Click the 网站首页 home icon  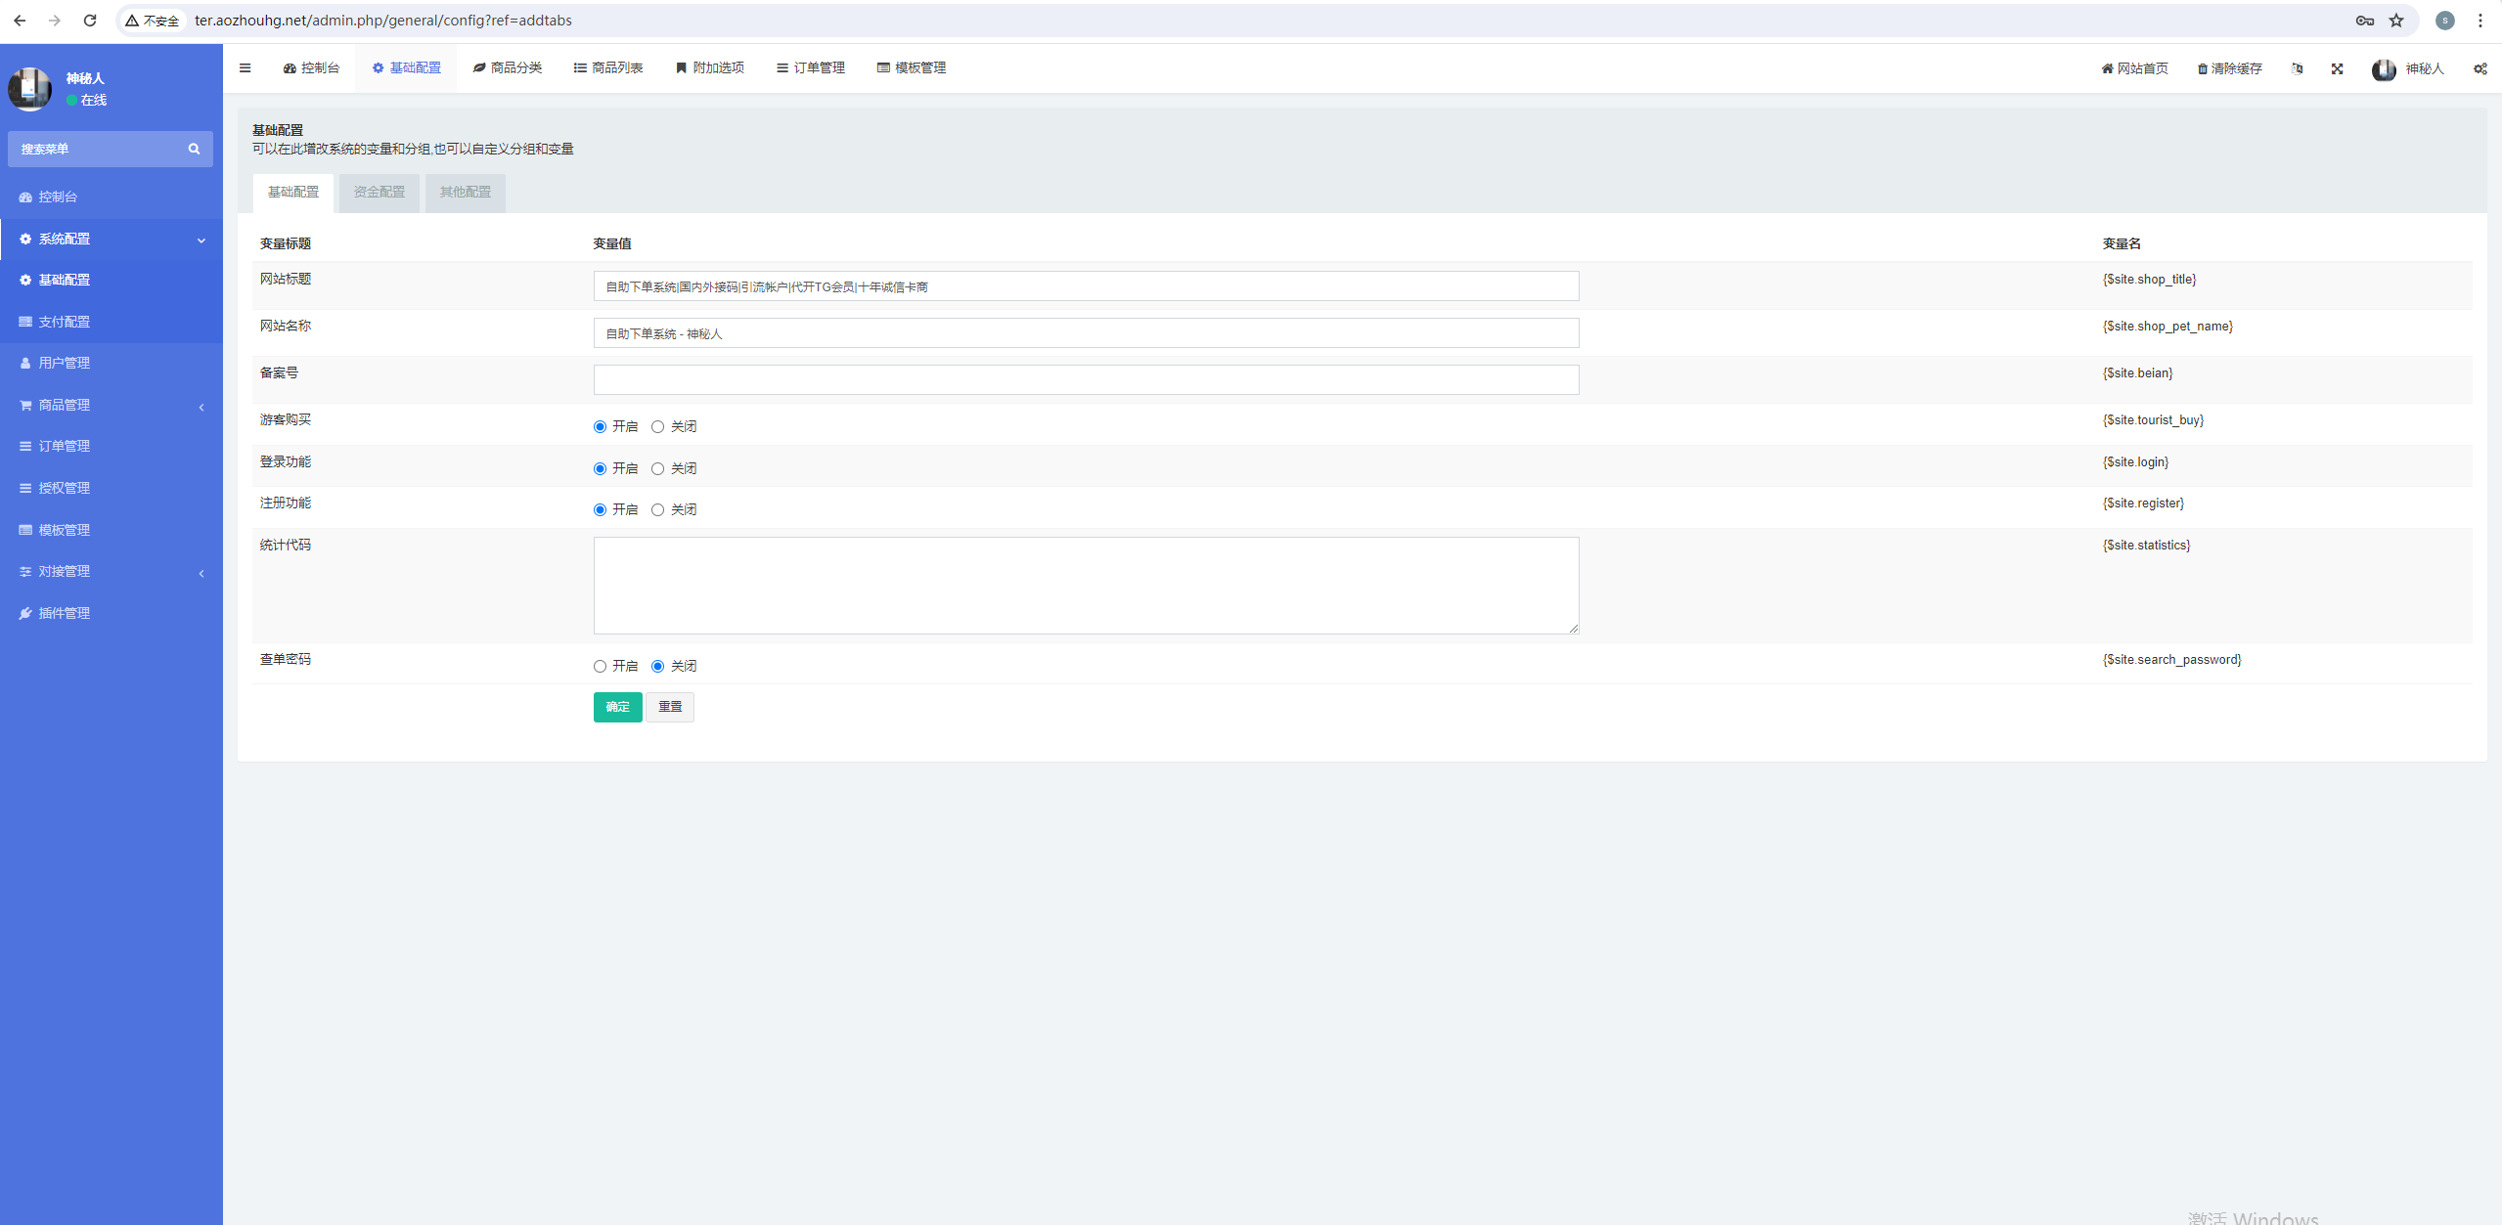pos(2107,68)
